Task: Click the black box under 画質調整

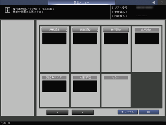Action: 85,38
